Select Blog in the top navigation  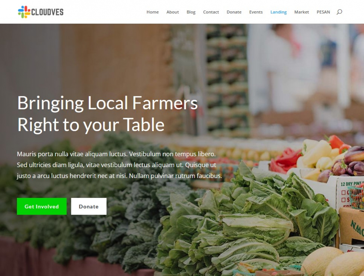[191, 12]
